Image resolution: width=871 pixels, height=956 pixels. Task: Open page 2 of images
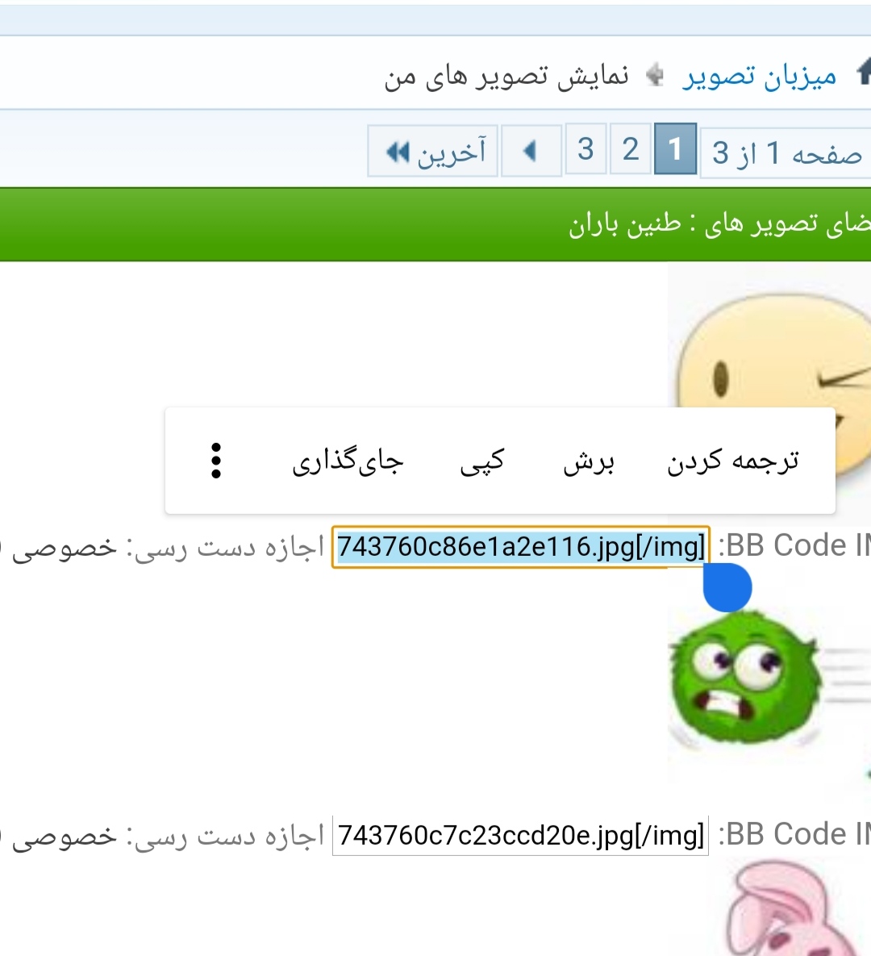[x=631, y=148]
